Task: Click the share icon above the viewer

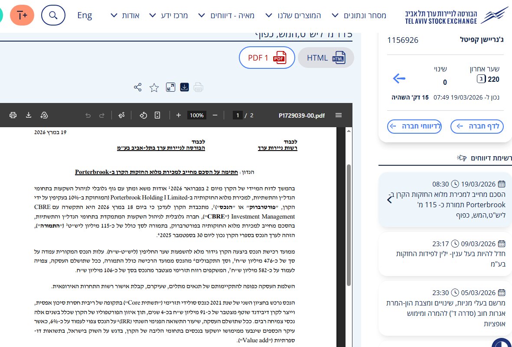Action: coord(138,87)
